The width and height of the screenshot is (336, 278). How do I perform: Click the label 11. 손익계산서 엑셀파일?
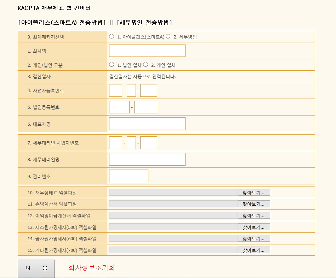coord(52,204)
